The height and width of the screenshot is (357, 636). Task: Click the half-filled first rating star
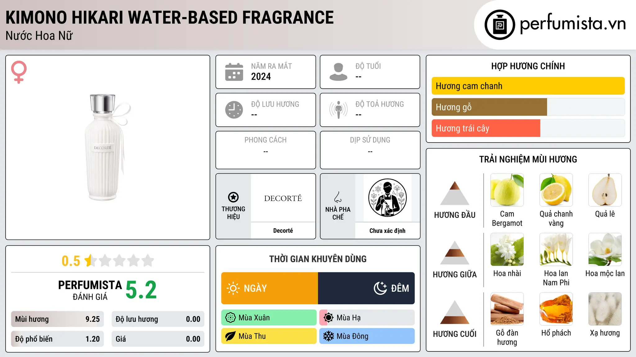click(x=90, y=261)
